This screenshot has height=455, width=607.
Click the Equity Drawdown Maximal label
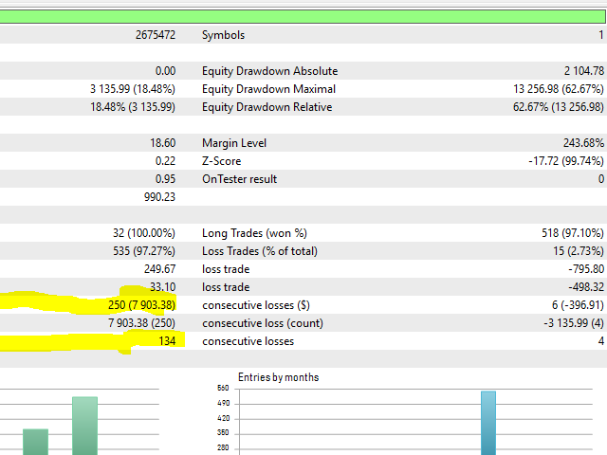tap(268, 89)
